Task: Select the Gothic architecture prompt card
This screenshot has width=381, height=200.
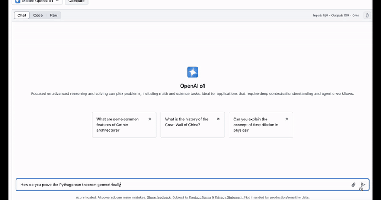Action: click(x=124, y=125)
